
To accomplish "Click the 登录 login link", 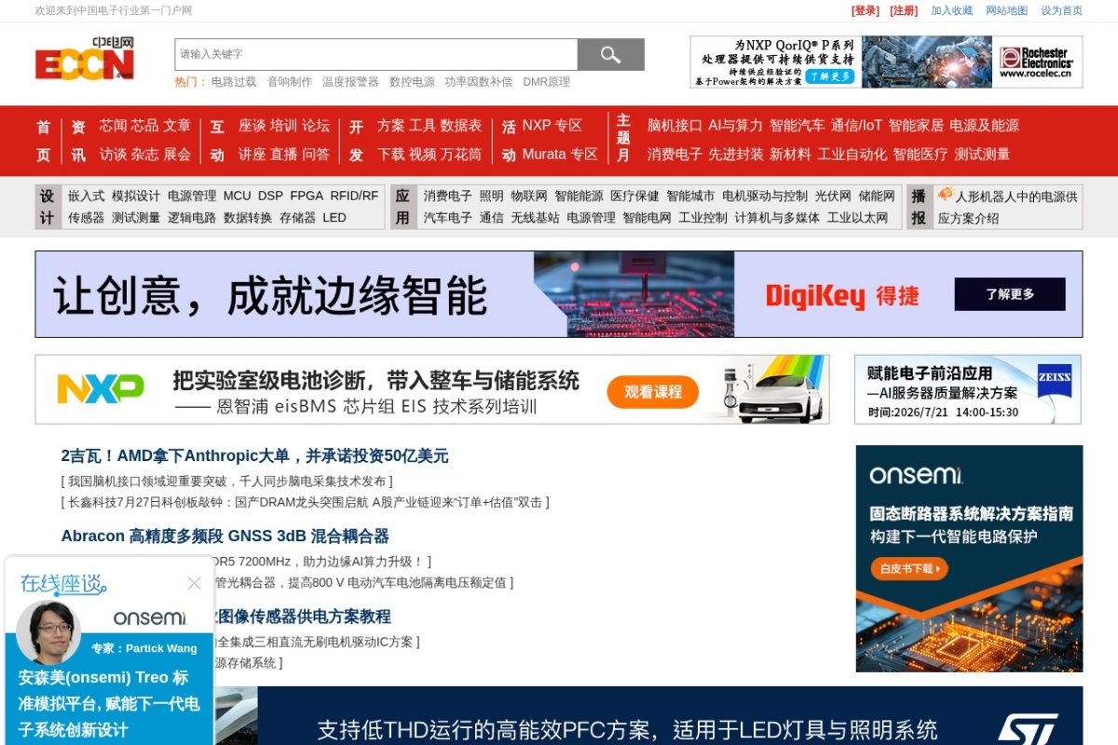I will pyautogui.click(x=866, y=10).
